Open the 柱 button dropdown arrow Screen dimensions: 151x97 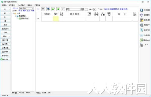click(10, 17)
